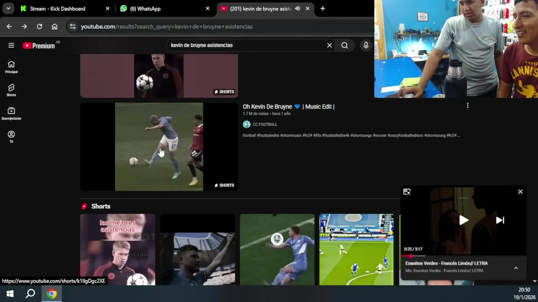Clear the search query with X
The width and height of the screenshot is (538, 302).
tap(330, 45)
